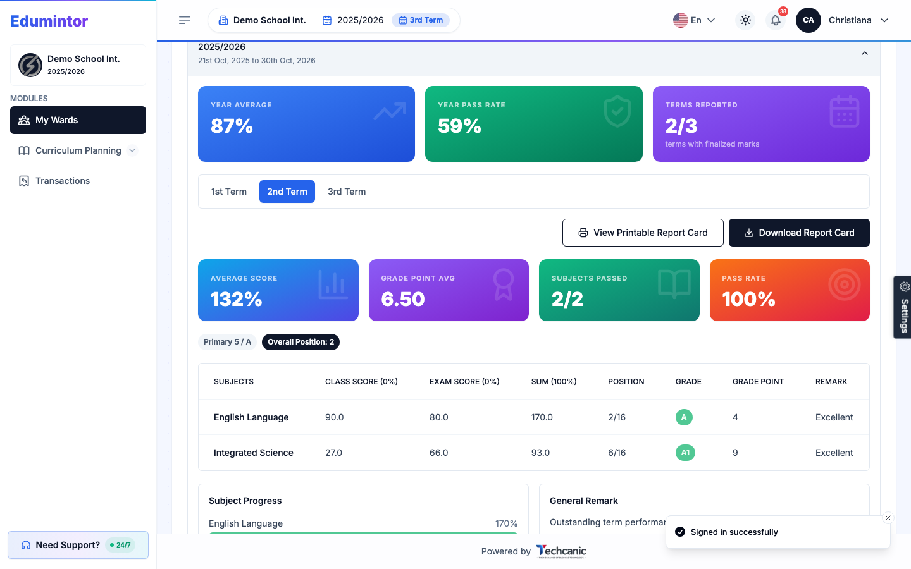Expand the Curriculum Planning chevron
The width and height of the screenshot is (911, 569).
click(x=132, y=150)
